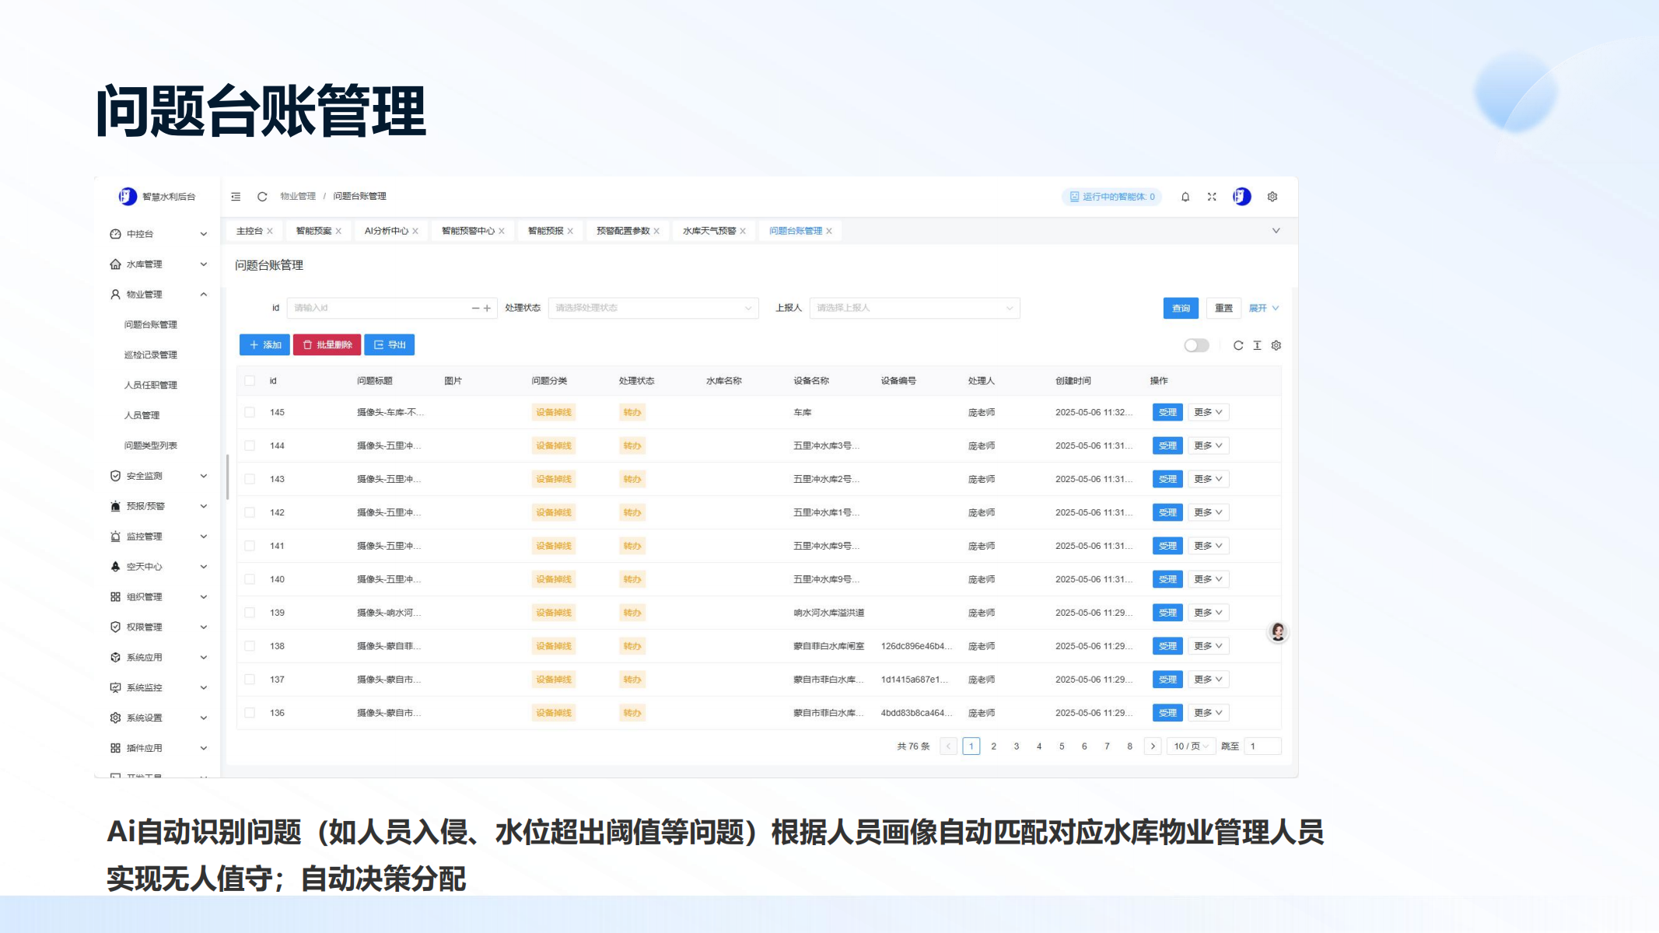Refresh page using header reload icon
The height and width of the screenshot is (933, 1659).
262,197
